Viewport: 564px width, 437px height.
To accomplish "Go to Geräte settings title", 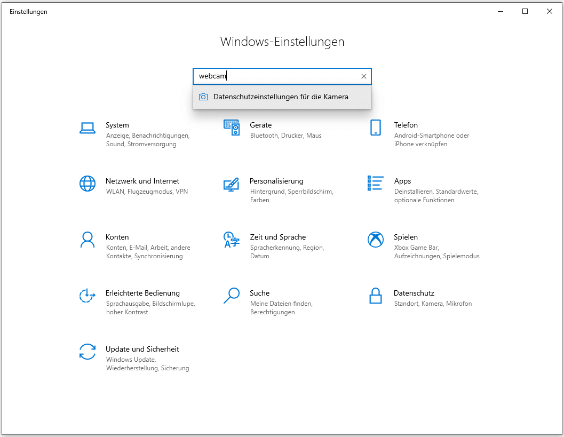I will (261, 125).
